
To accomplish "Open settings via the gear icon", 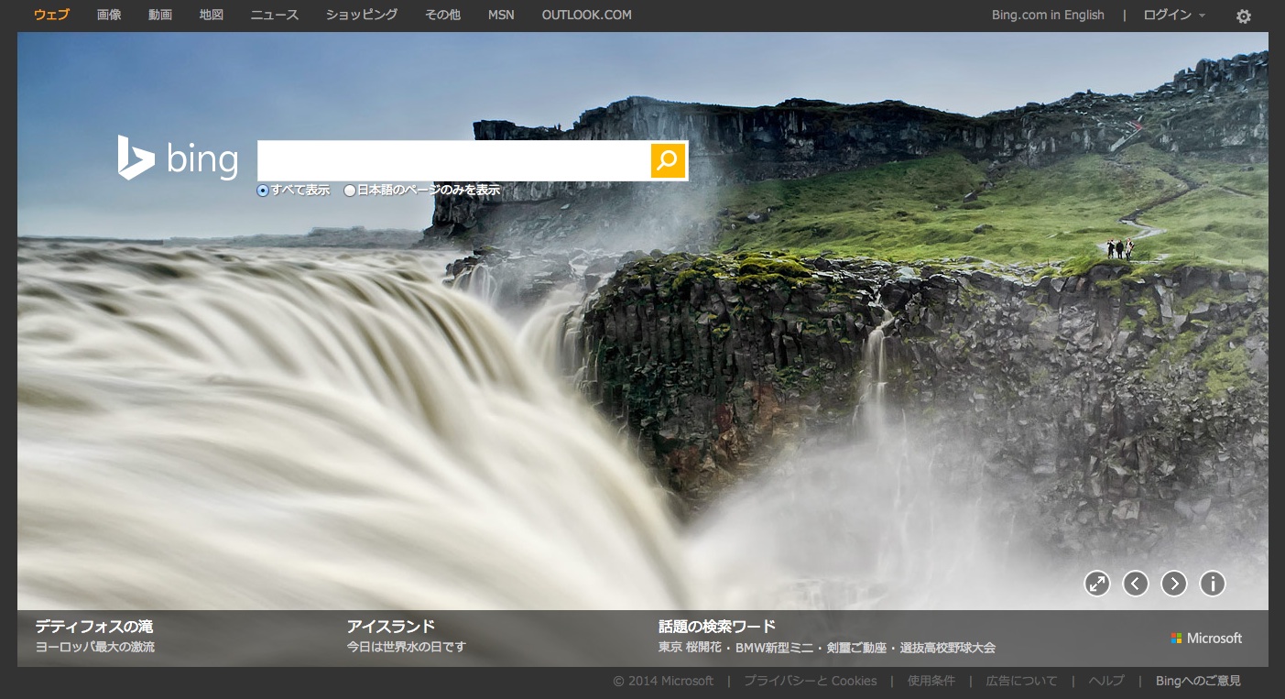I will (x=1243, y=16).
